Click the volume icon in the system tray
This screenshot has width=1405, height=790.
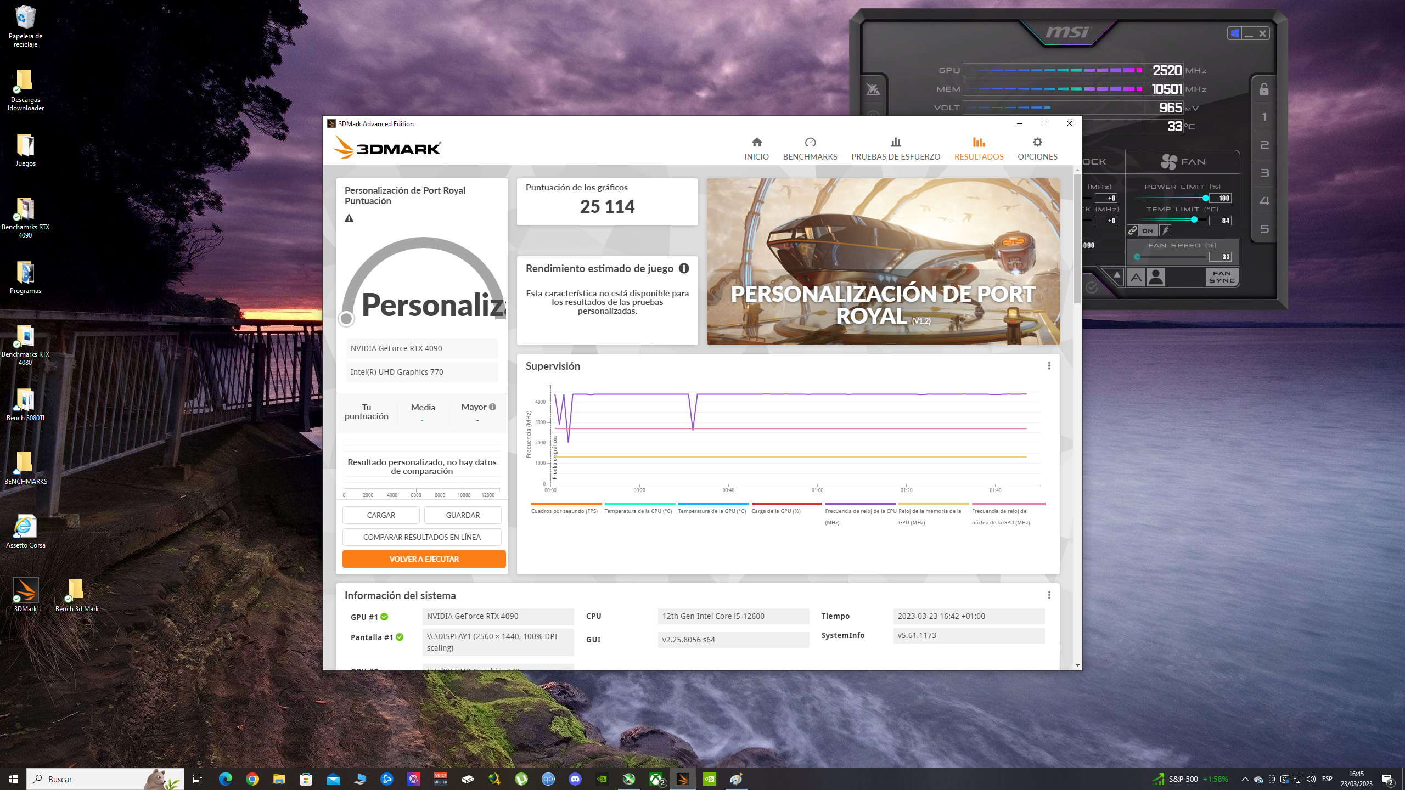pyautogui.click(x=1311, y=779)
